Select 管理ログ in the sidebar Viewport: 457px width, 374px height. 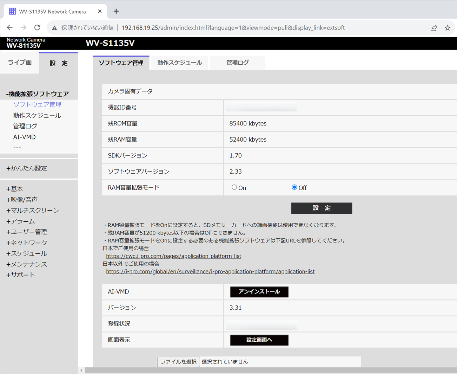25,126
